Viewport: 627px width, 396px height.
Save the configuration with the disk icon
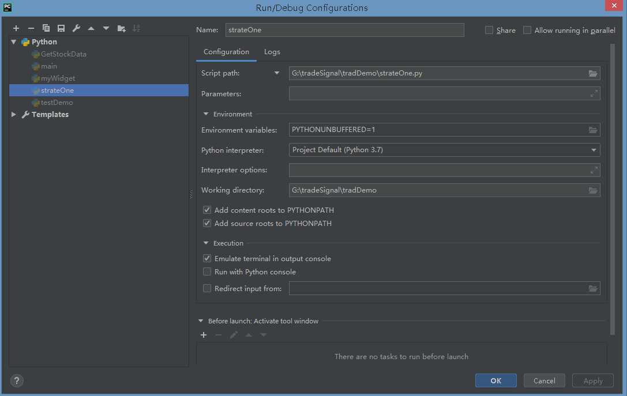pos(61,28)
